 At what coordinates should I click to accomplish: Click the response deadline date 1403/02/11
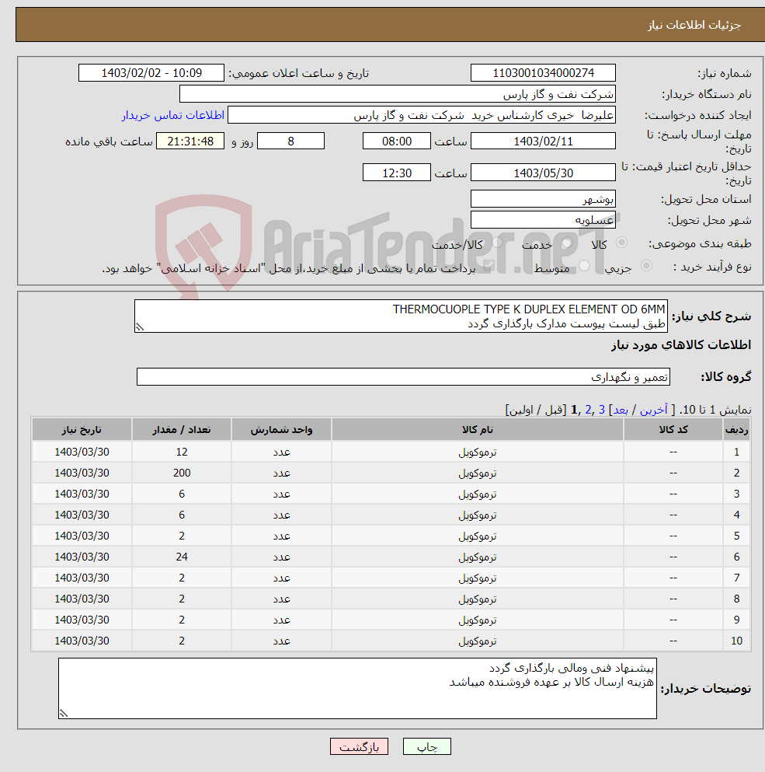(543, 141)
